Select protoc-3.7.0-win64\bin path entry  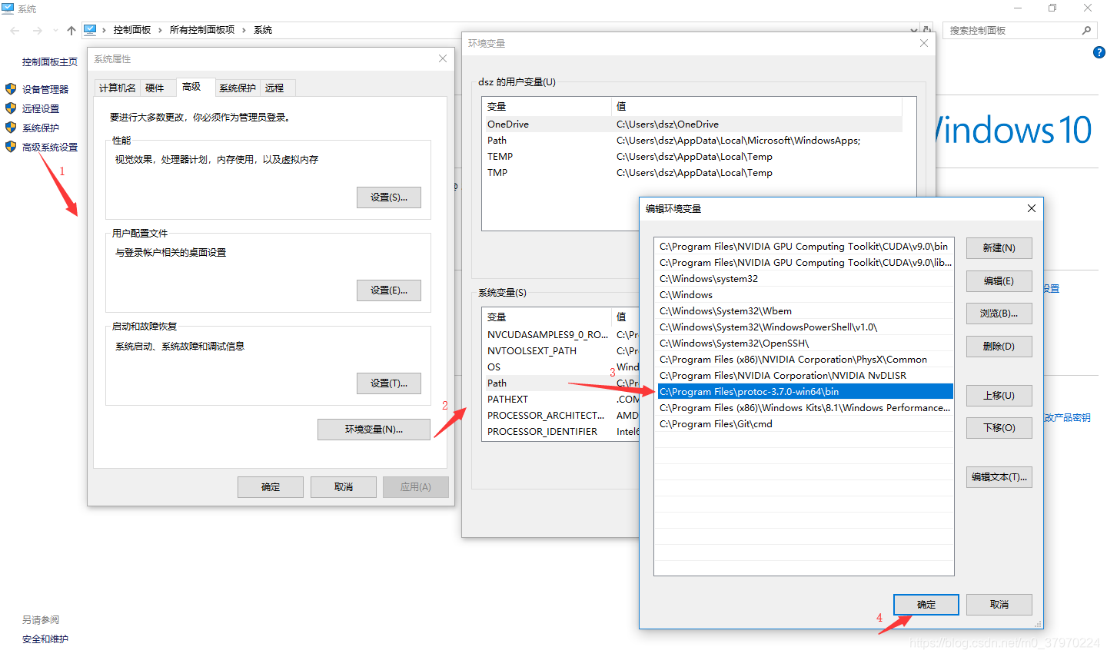point(804,392)
